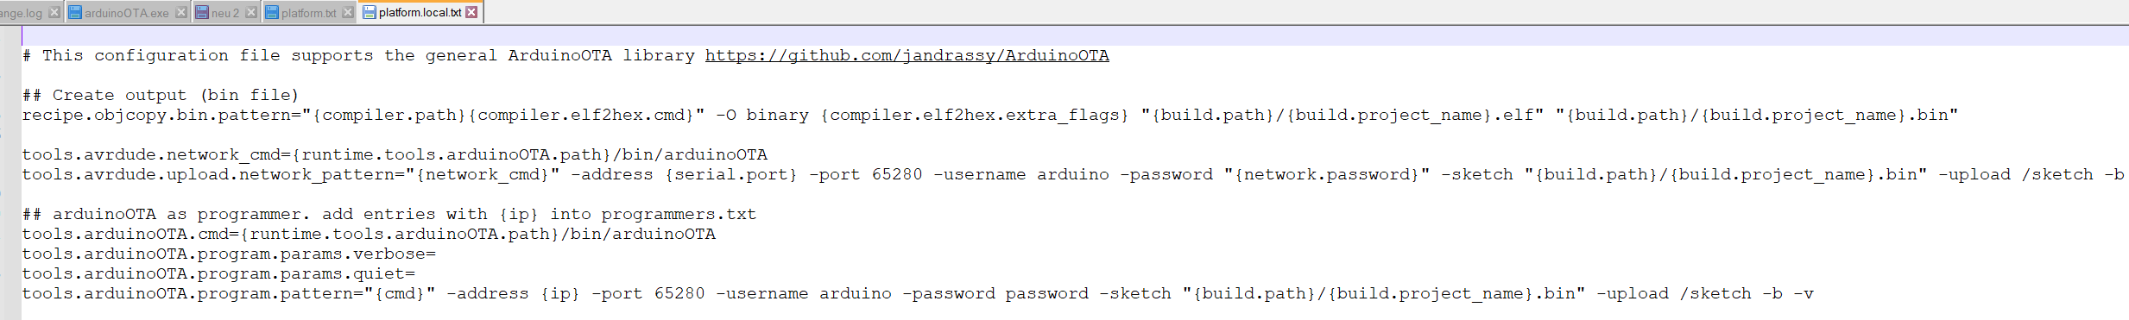Click the unsaved disk icon on neu 2 tab
2129x320 pixels.
coord(202,12)
